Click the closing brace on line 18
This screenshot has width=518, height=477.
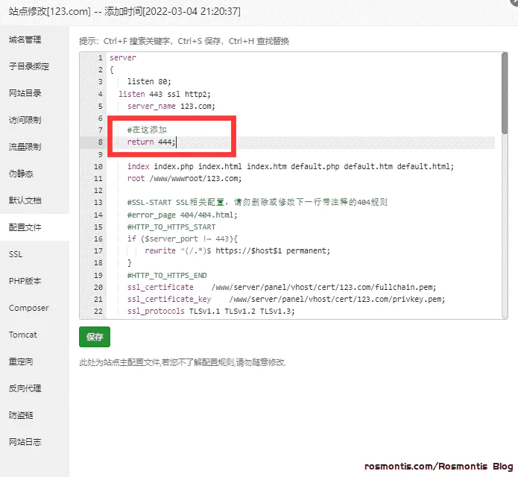(x=130, y=263)
